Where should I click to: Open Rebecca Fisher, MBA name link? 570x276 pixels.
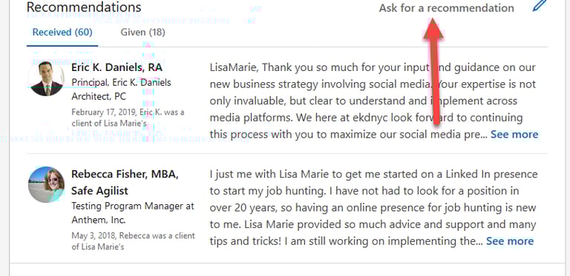point(125,174)
